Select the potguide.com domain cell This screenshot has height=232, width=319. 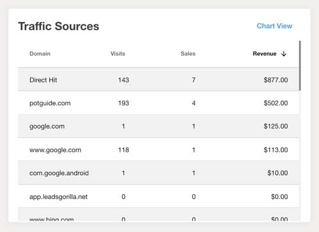(x=50, y=103)
